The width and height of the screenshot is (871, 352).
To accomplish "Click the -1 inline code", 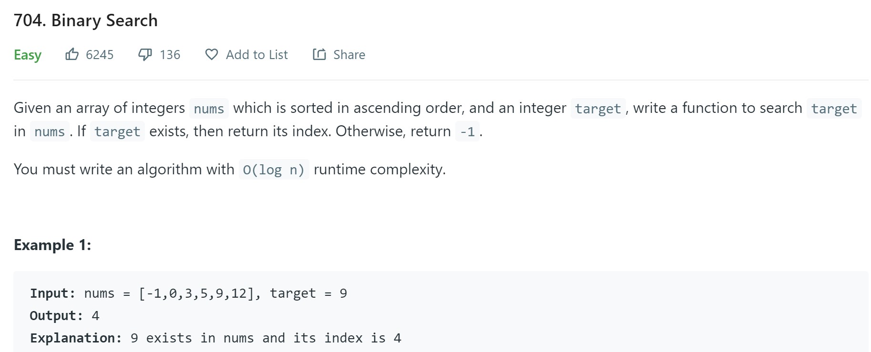I will pos(467,131).
